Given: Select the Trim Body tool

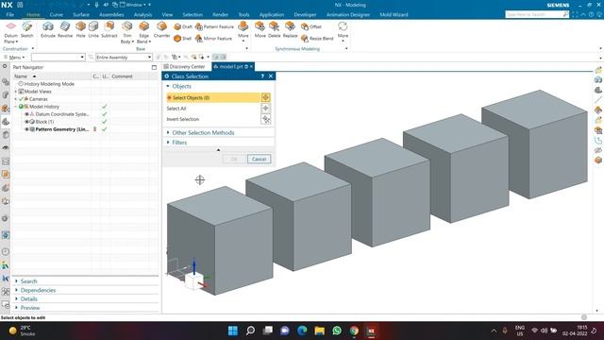Looking at the screenshot, I should (126, 31).
